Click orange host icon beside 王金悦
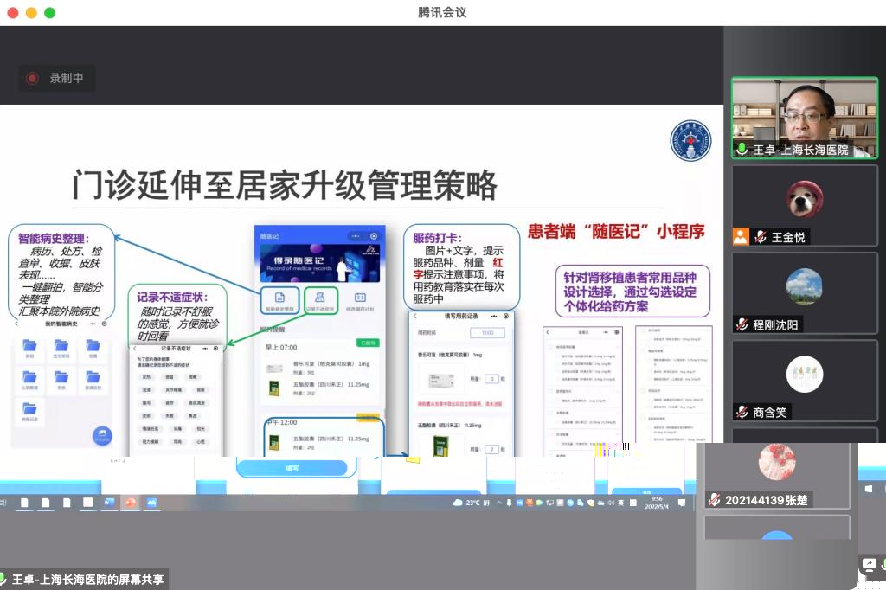Screen dimensions: 886x590 click(741, 236)
